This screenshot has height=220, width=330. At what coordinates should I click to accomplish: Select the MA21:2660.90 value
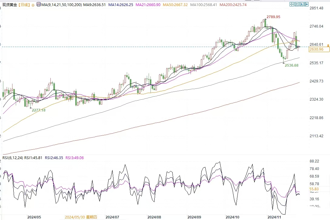click(x=148, y=5)
